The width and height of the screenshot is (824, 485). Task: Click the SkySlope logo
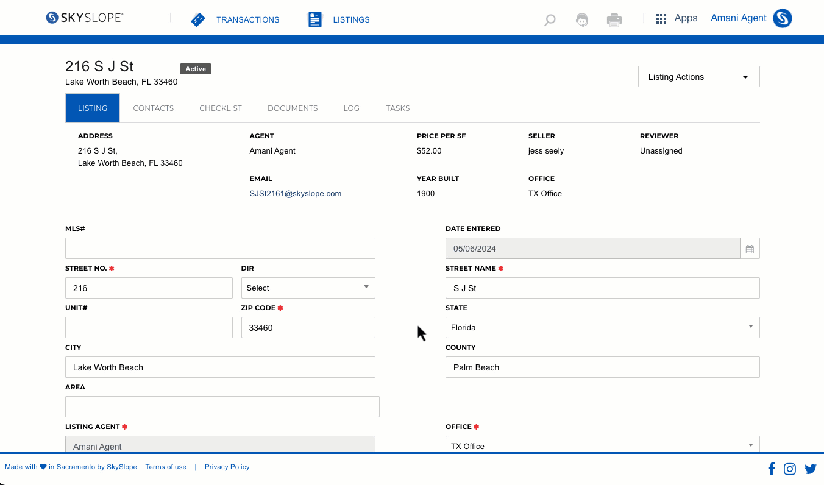[x=85, y=18]
